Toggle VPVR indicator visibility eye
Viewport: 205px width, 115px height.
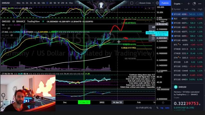point(9,28)
